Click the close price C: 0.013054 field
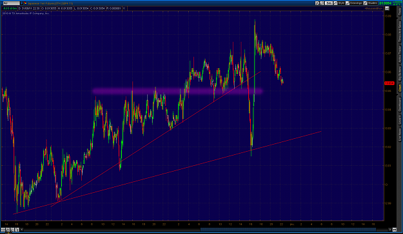403x234 pixels. [97, 8]
